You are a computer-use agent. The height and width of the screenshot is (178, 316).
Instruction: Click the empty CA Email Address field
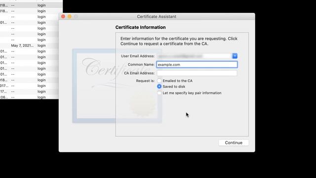coord(197,73)
